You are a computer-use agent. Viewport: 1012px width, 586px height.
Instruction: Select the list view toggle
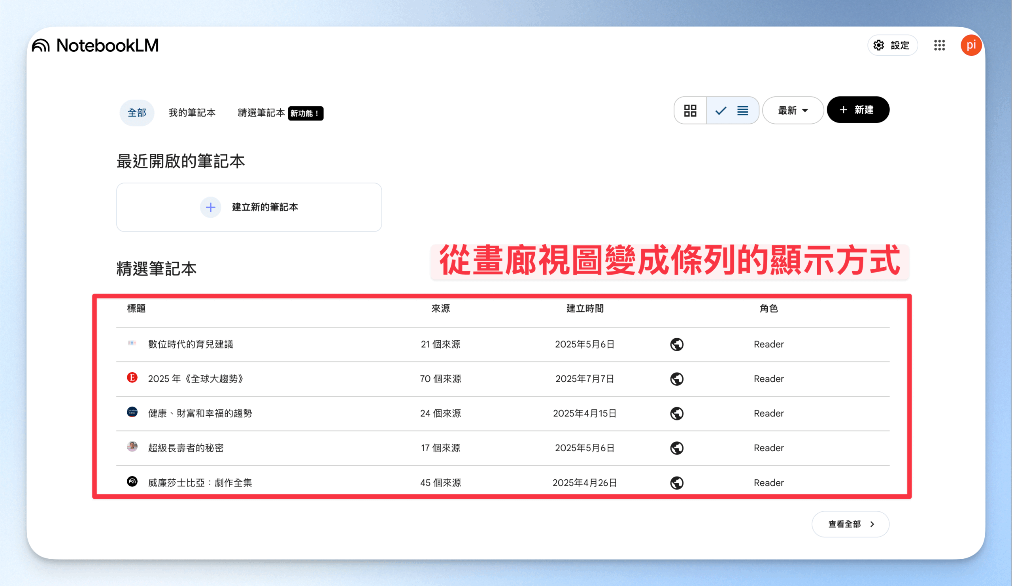click(733, 110)
